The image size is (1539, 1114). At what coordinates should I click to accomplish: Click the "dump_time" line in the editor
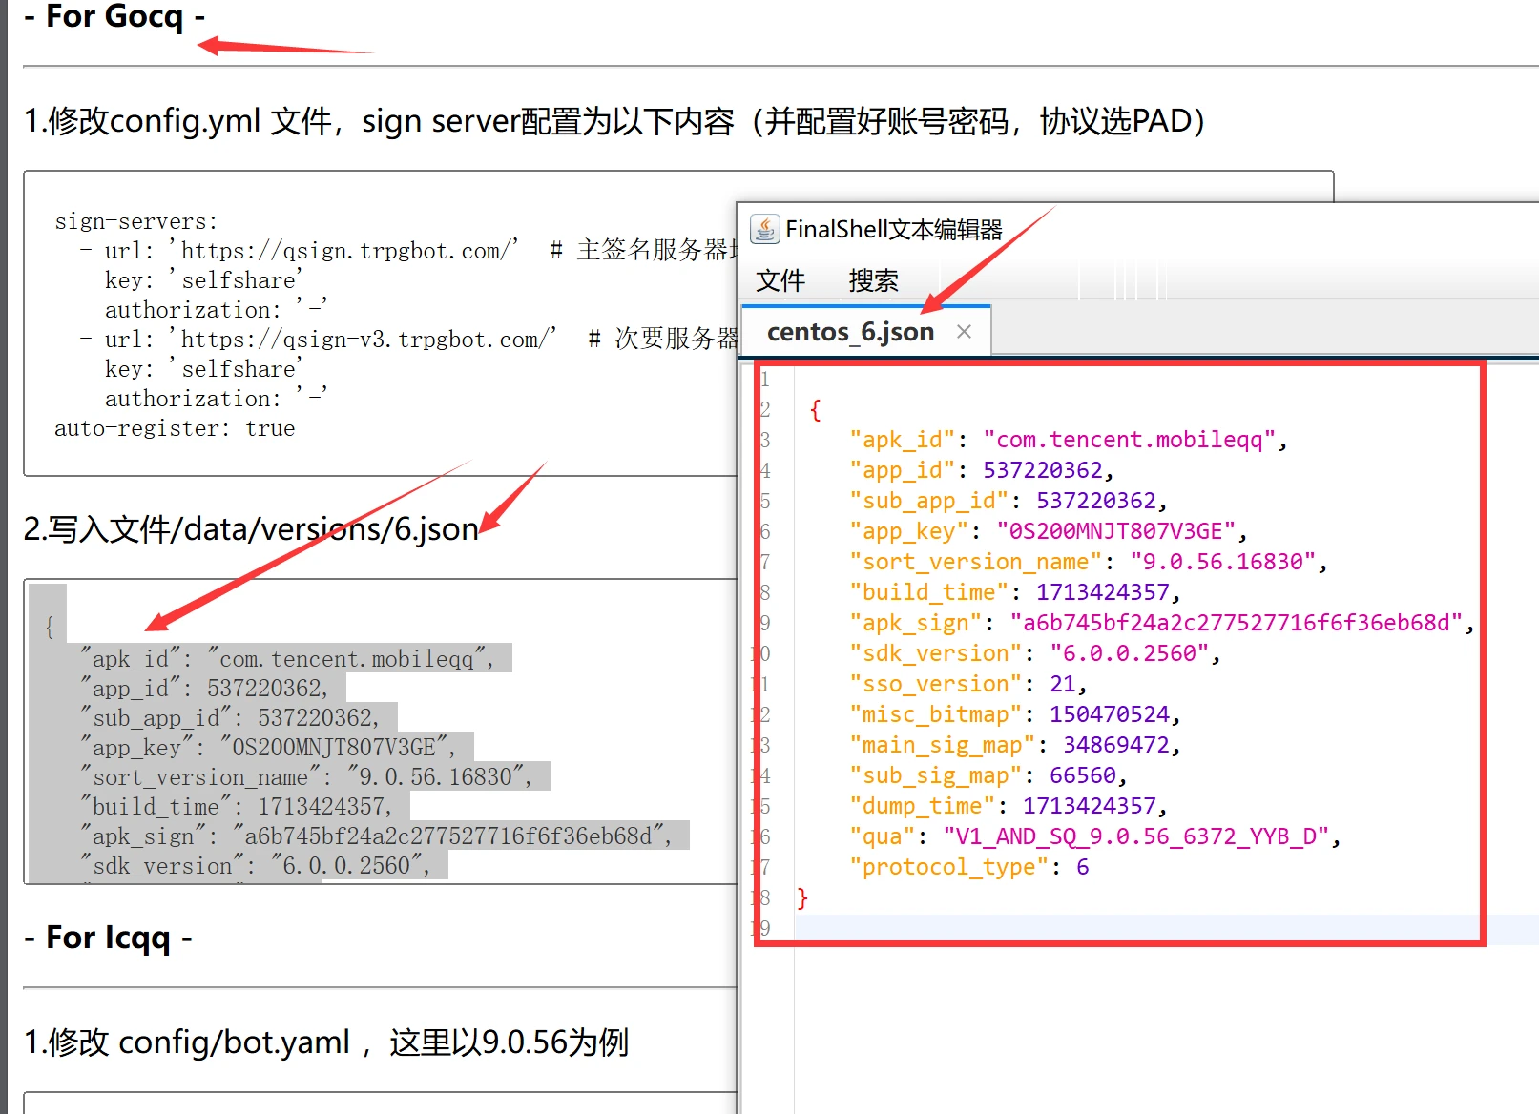1009,806
